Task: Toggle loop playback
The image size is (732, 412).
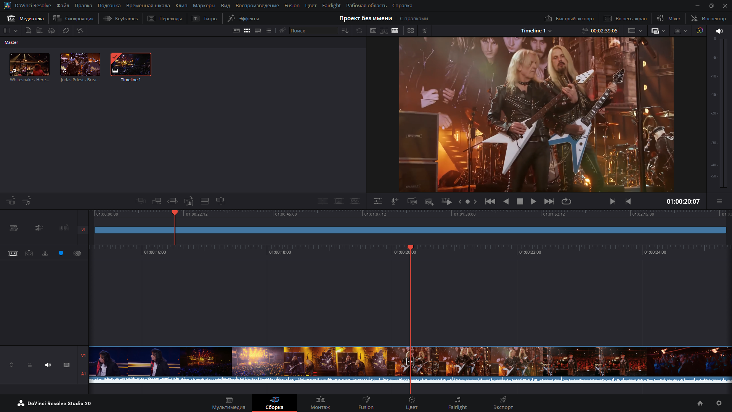Action: (x=566, y=201)
